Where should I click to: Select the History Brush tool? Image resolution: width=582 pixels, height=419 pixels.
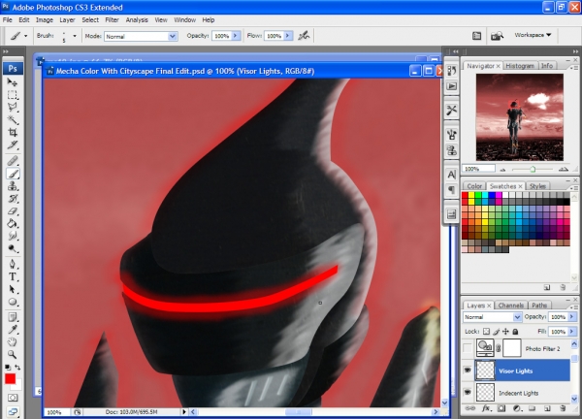[x=13, y=199]
